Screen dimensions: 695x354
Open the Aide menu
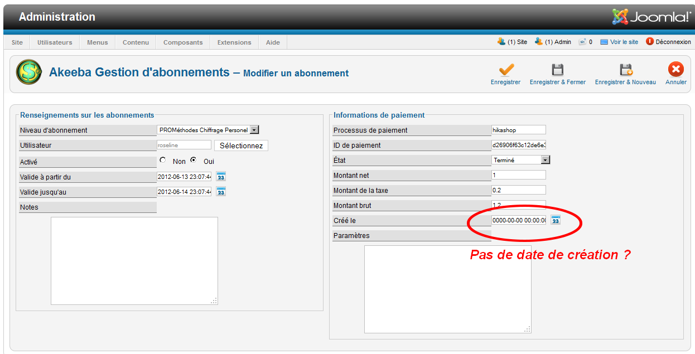click(x=273, y=42)
